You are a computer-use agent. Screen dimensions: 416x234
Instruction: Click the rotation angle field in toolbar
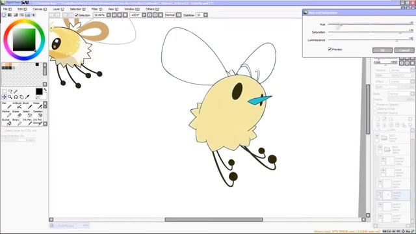(135, 15)
